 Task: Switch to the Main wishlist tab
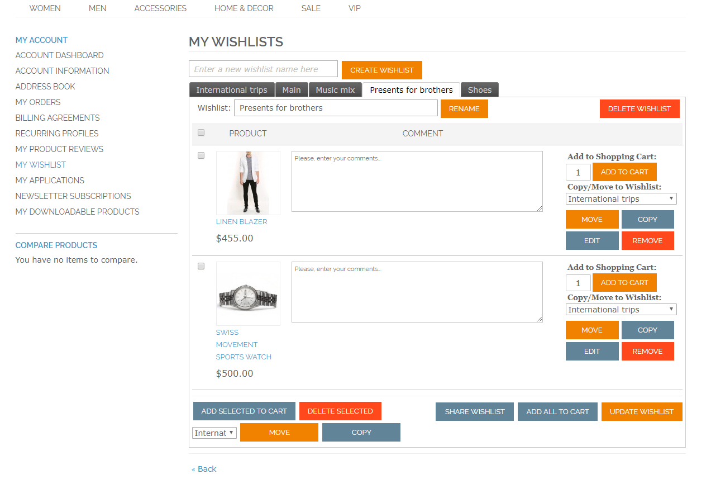coord(292,89)
